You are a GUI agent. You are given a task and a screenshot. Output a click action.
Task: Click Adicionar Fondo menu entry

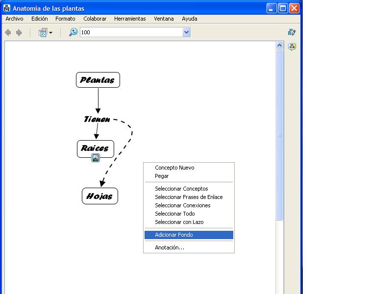coord(189,235)
